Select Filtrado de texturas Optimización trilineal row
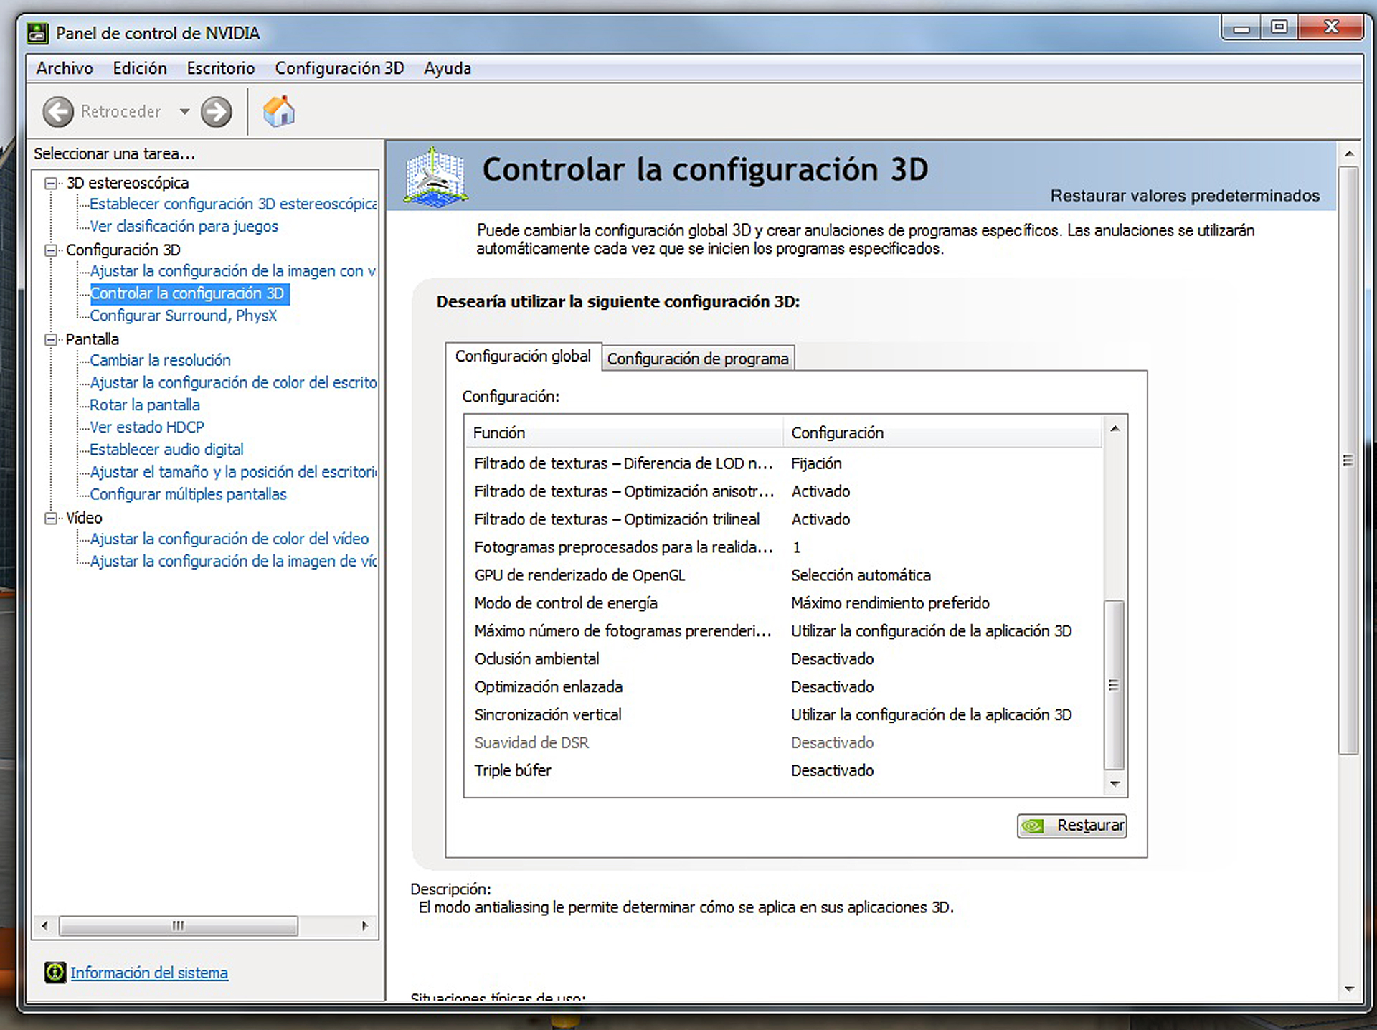1377x1030 pixels. coord(783,519)
